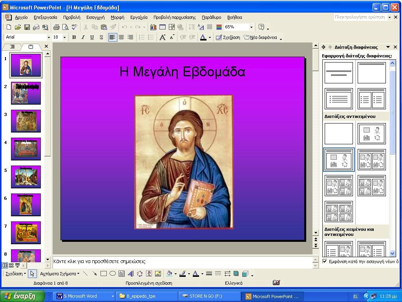Toggle Underline formatting
Screen dimensions: 402x302
coord(92,37)
